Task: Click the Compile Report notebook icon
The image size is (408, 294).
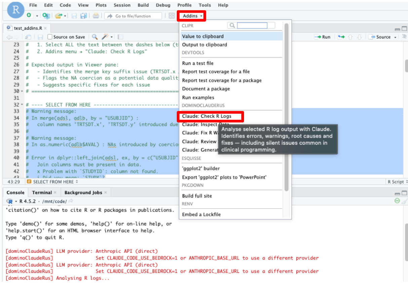Action: (x=120, y=37)
